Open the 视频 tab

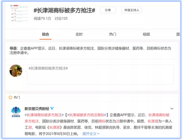(146, 34)
